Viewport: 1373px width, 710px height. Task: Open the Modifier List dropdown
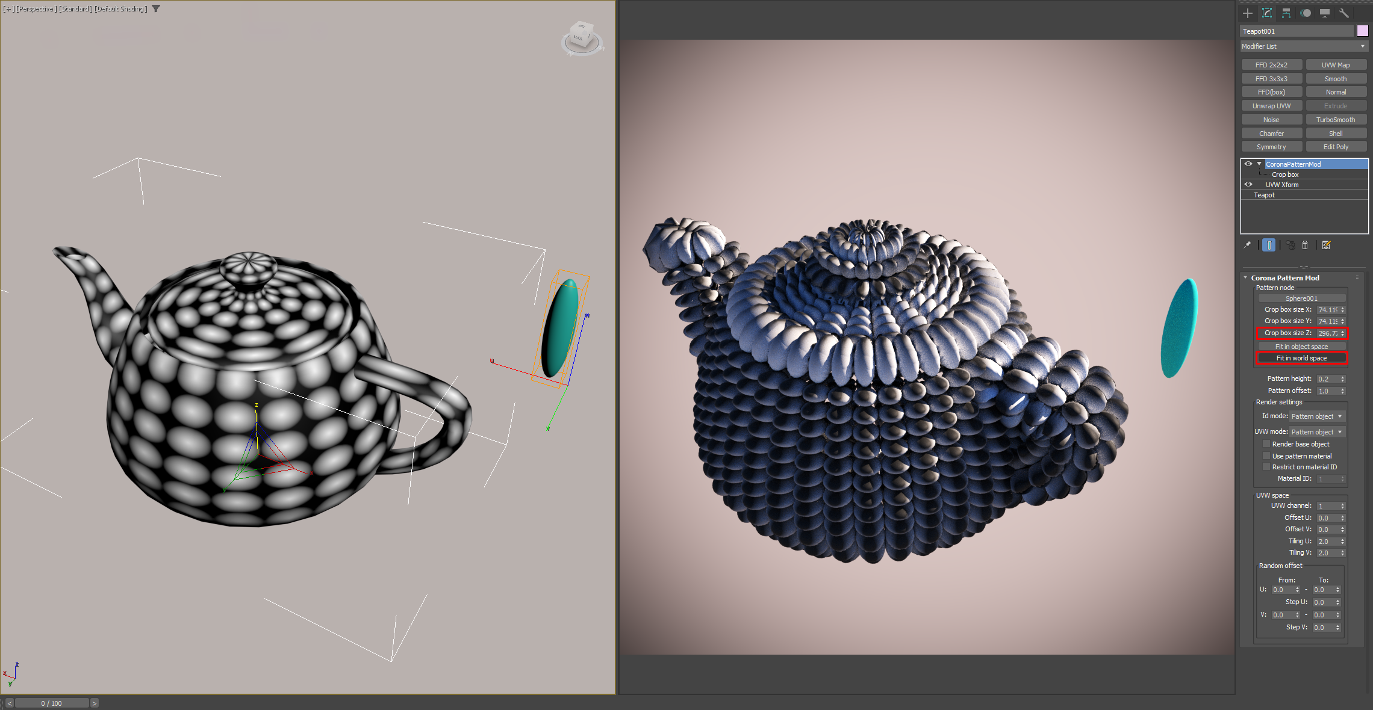pyautogui.click(x=1304, y=46)
